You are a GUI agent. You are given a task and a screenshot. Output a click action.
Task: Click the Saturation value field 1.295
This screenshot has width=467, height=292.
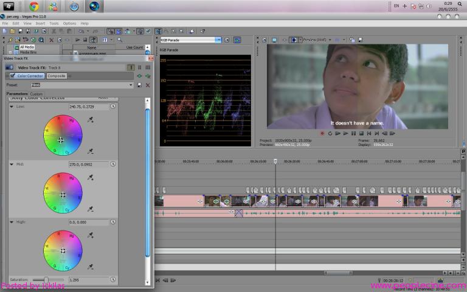coord(89,280)
